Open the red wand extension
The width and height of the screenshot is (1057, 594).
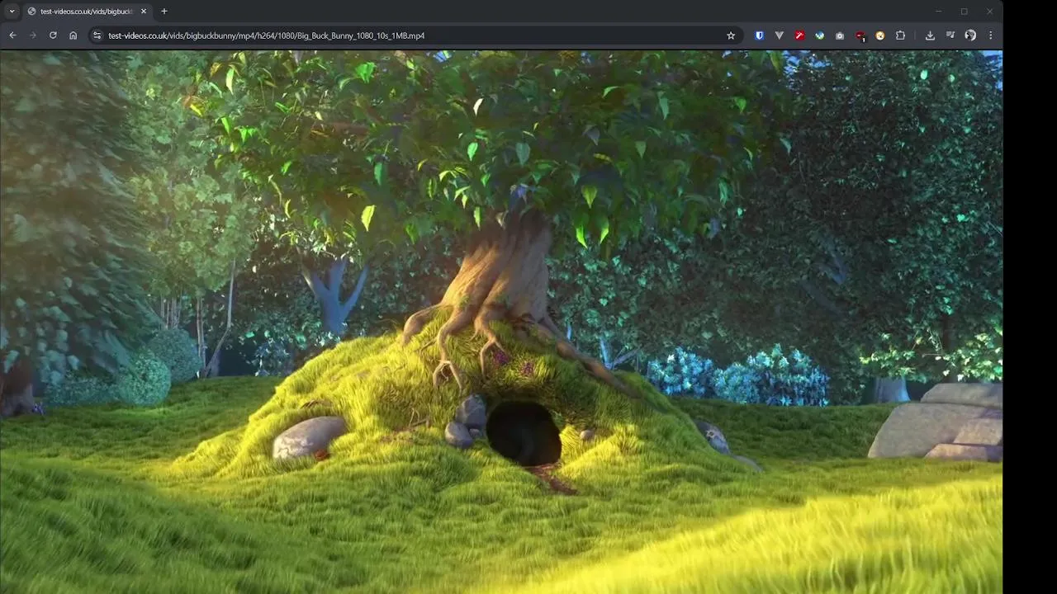coord(799,35)
